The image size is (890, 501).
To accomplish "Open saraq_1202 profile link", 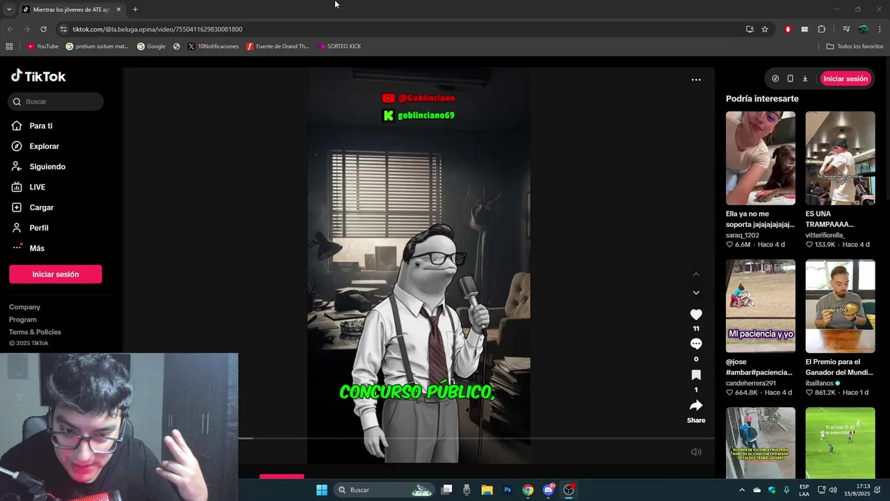I will [x=743, y=235].
